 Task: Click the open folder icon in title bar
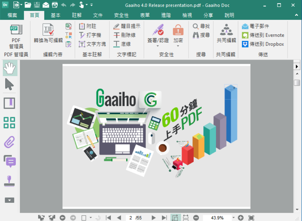tap(28, 5)
